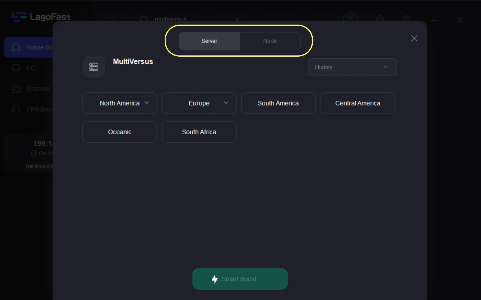Choose the South Africa server region
This screenshot has width=481, height=300.
pos(199,132)
